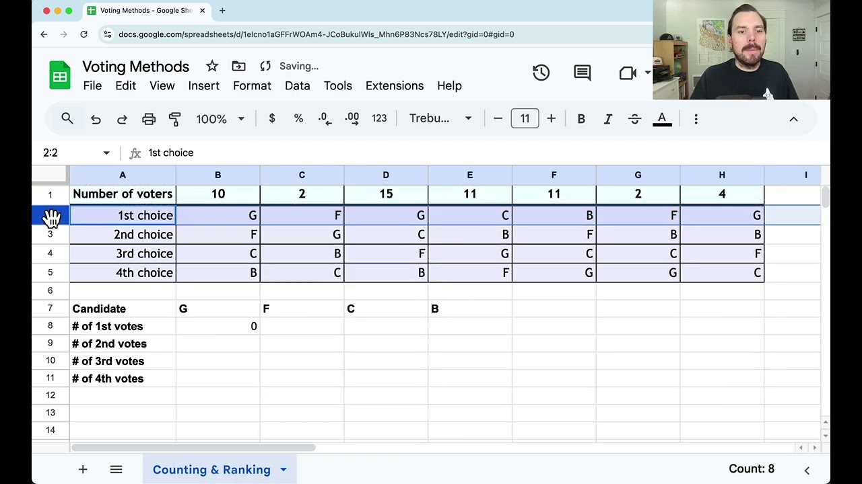Expand the side panel arrow at bottom right
The height and width of the screenshot is (484, 862).
point(807,470)
